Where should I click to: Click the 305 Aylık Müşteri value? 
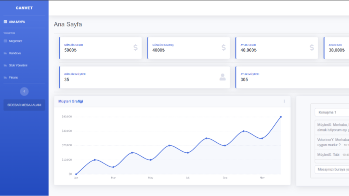coord(244,80)
